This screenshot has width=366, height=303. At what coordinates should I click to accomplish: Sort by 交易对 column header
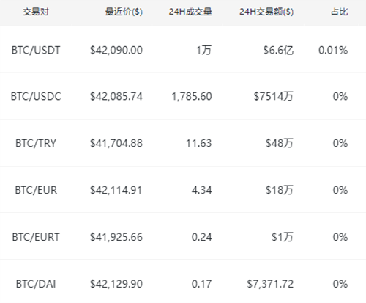36,12
